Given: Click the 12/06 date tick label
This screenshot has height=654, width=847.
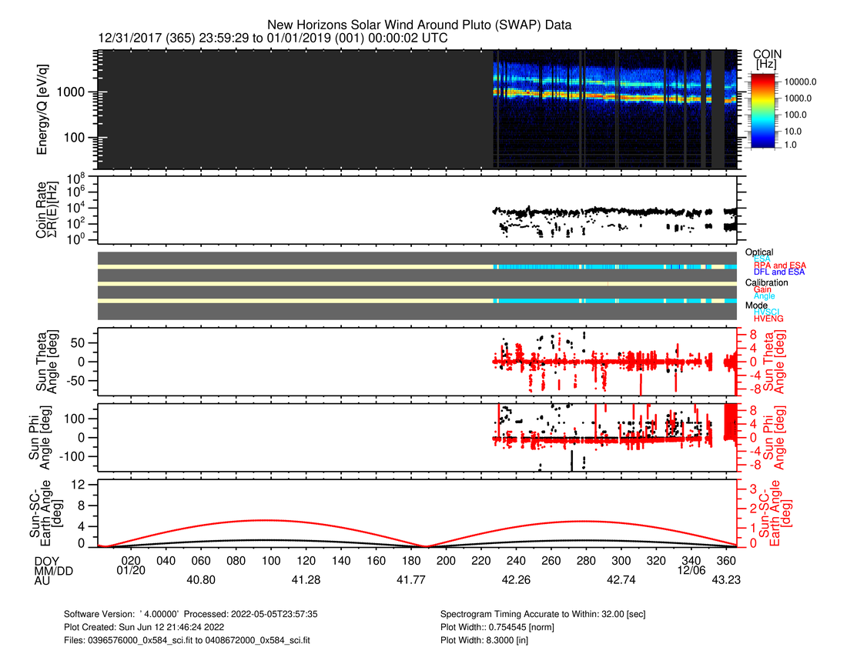Looking at the screenshot, I should 690,570.
